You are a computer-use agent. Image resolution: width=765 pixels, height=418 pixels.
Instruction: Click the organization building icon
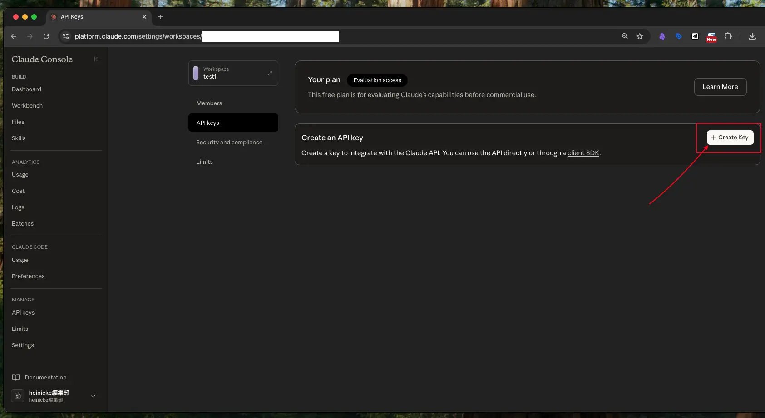[x=17, y=396]
